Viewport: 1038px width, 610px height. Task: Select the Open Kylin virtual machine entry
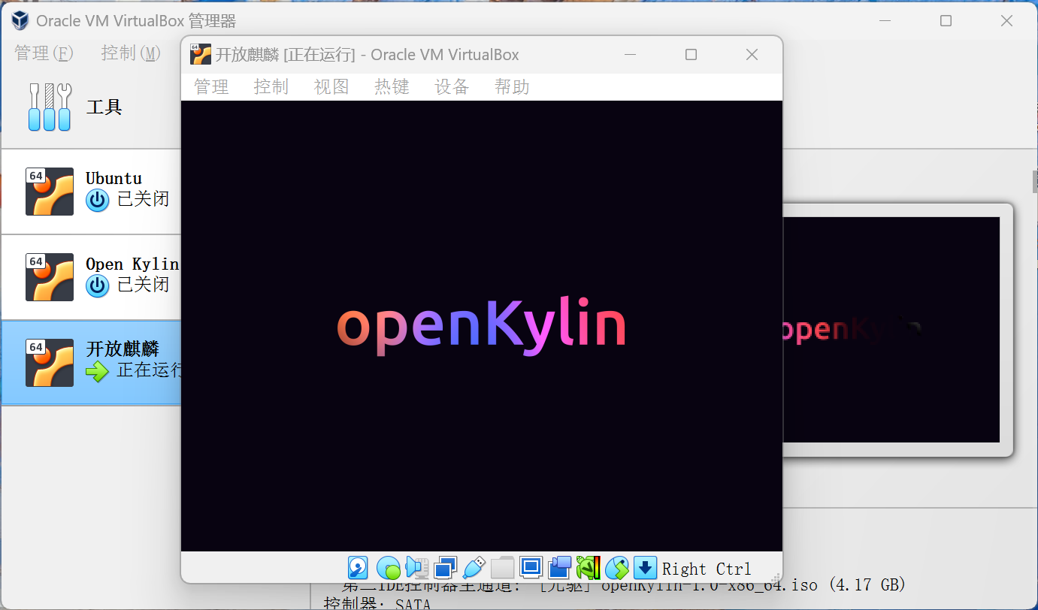click(91, 277)
